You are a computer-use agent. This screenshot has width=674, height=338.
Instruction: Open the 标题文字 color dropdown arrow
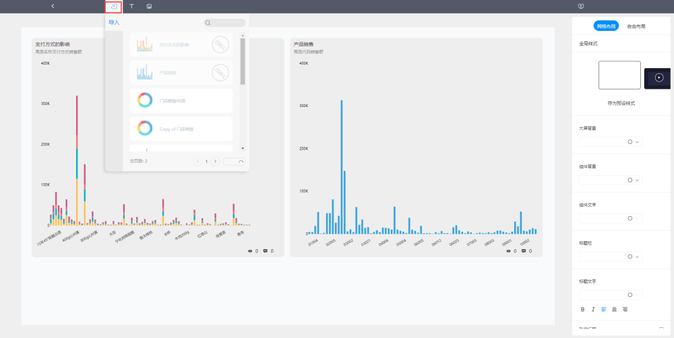click(638, 295)
